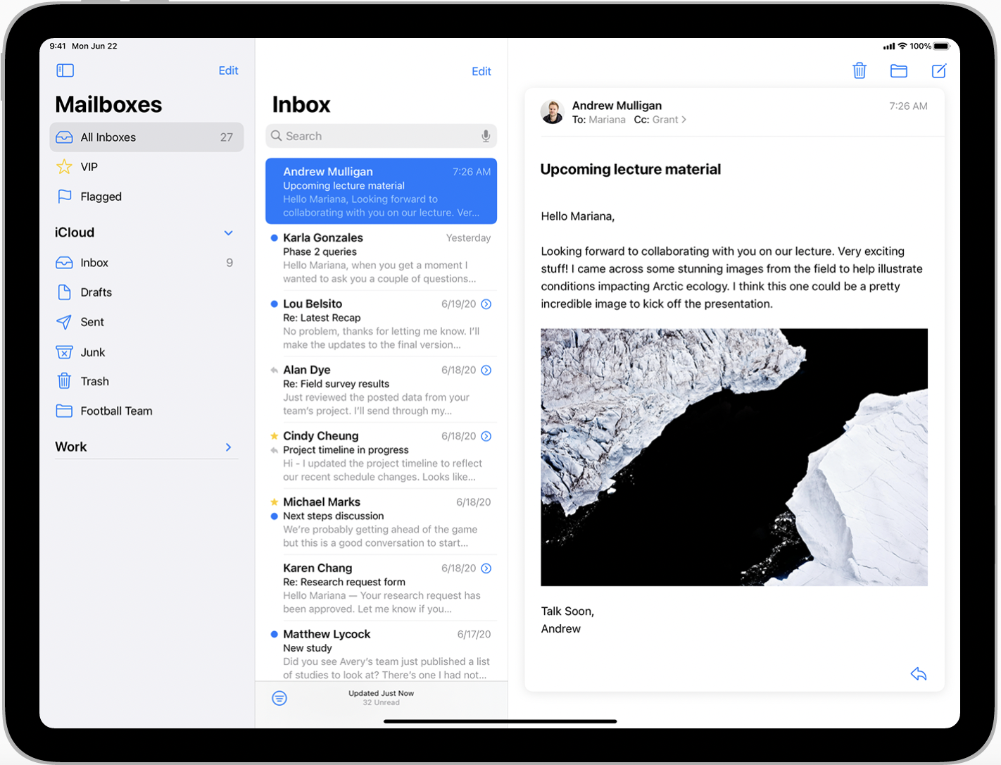This screenshot has height=765, width=1001.
Task: Click the reply arrow icon
Action: [919, 674]
